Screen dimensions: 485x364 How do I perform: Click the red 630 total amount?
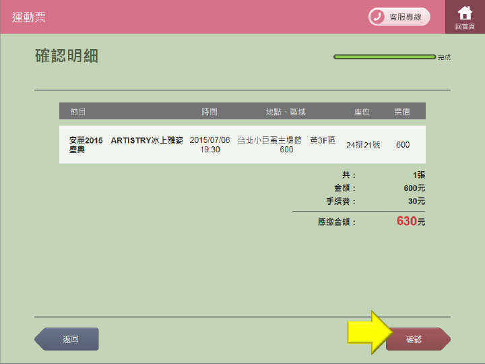pos(407,221)
